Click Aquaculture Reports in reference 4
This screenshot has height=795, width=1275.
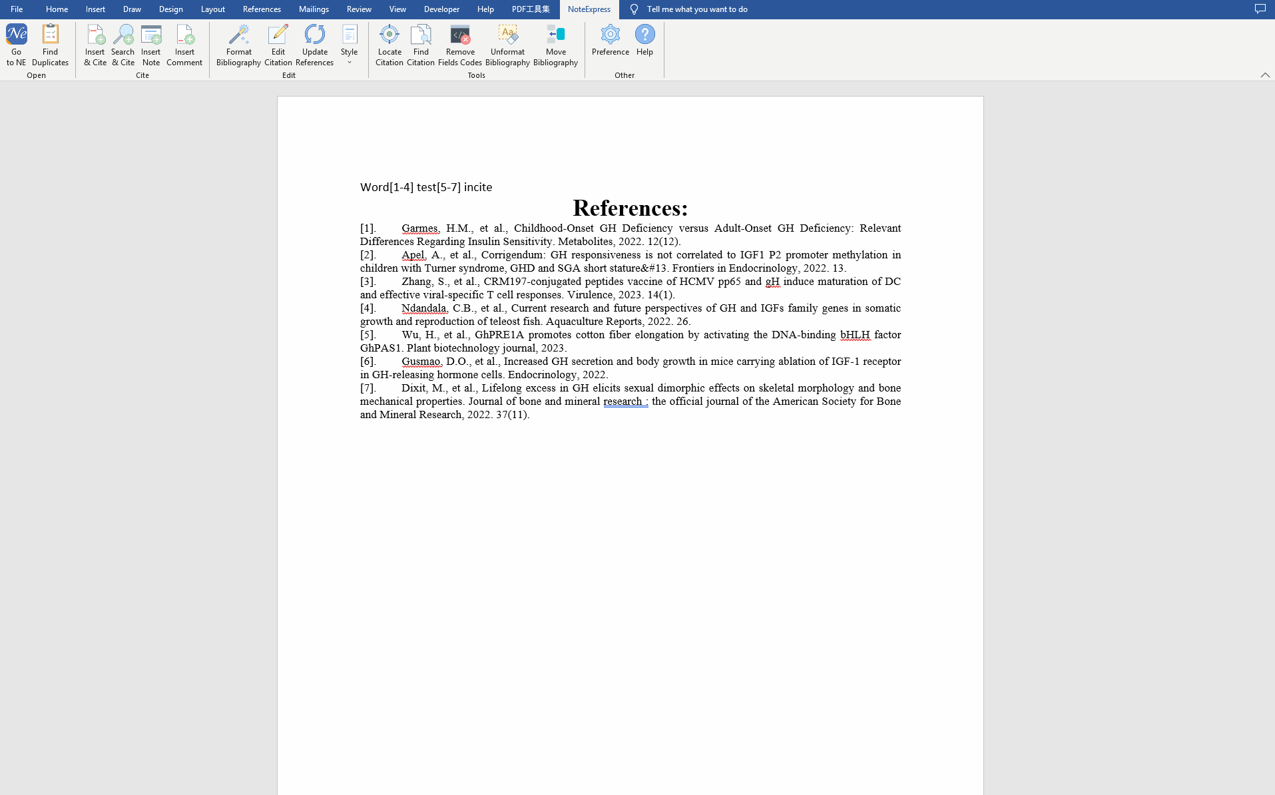tap(594, 321)
